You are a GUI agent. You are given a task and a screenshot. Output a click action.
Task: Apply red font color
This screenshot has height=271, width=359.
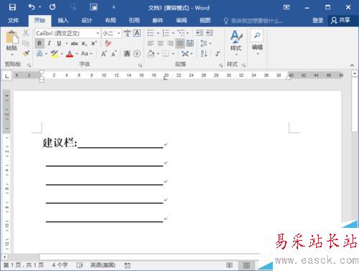(x=70, y=54)
